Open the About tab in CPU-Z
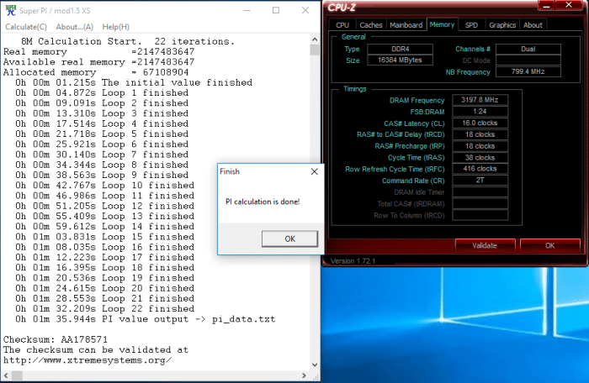589x383 pixels. pyautogui.click(x=533, y=25)
